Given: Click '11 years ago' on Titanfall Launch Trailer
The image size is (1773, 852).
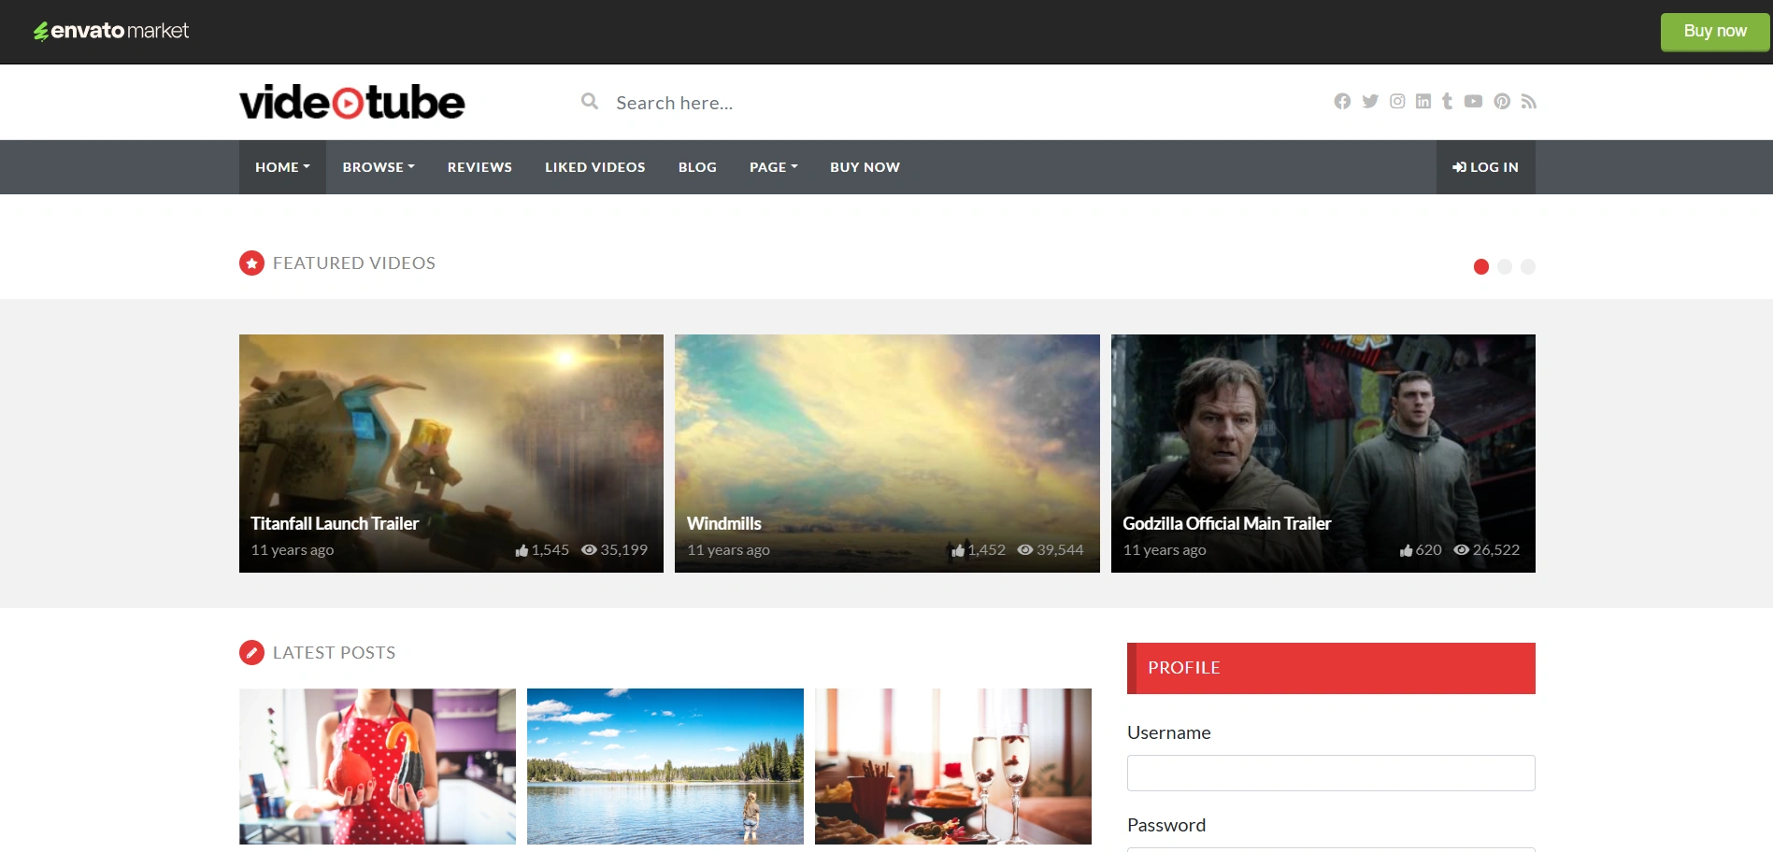Looking at the screenshot, I should pyautogui.click(x=292, y=550).
